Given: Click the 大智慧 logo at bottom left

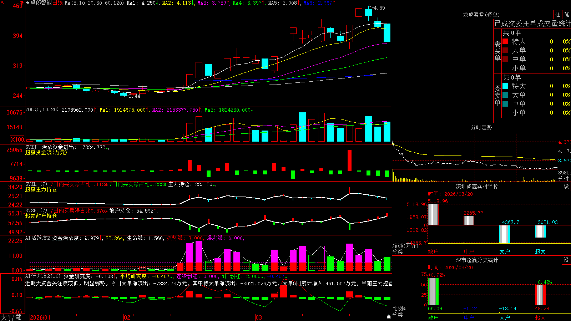Looking at the screenshot, I should click(11, 317).
